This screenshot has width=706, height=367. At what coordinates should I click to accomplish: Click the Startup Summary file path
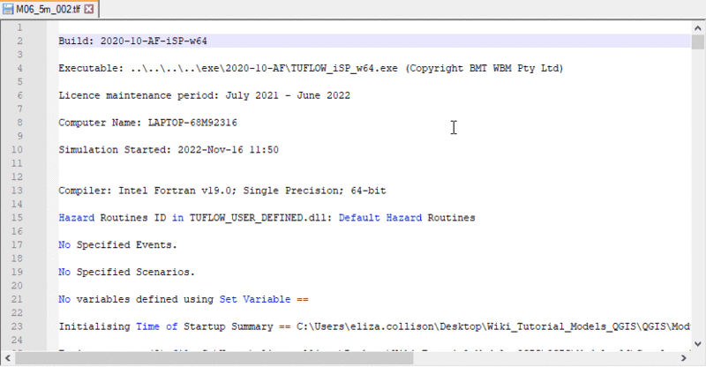coord(494,326)
